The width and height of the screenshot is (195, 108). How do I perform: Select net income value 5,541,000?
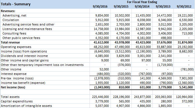(186, 87)
